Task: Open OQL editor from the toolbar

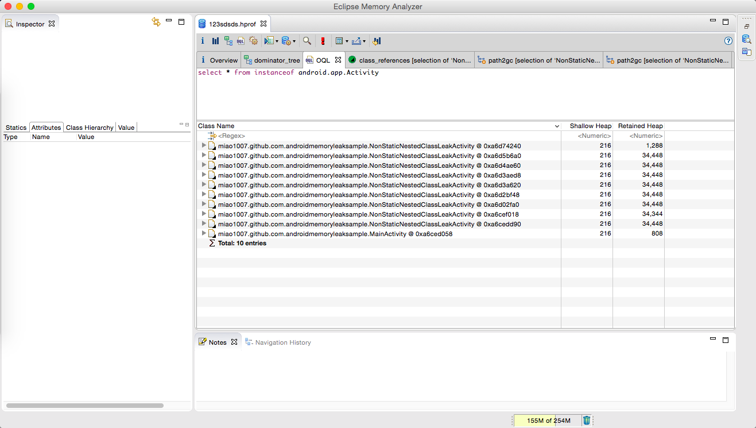Action: [241, 41]
